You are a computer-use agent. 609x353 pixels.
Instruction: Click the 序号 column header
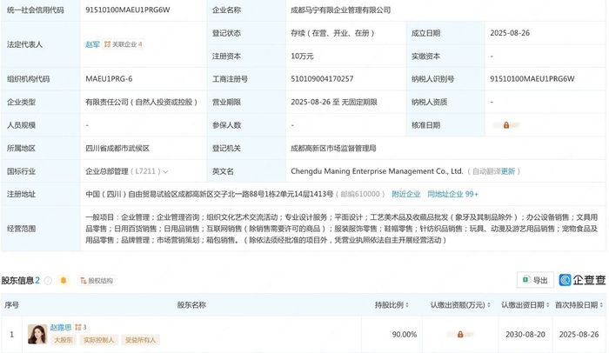11,305
